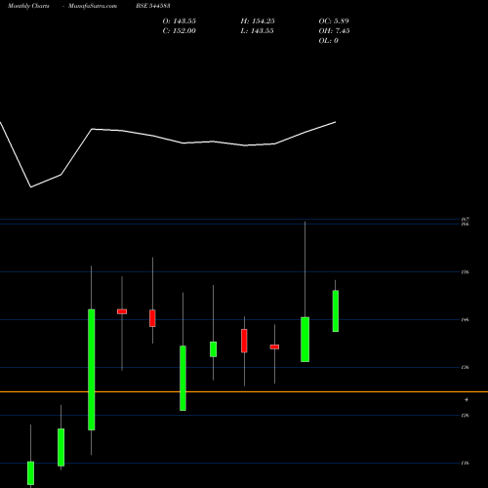Viewport: 488px width, 488px height.
Task: Click the 126 price axis label
Action: (466, 416)
